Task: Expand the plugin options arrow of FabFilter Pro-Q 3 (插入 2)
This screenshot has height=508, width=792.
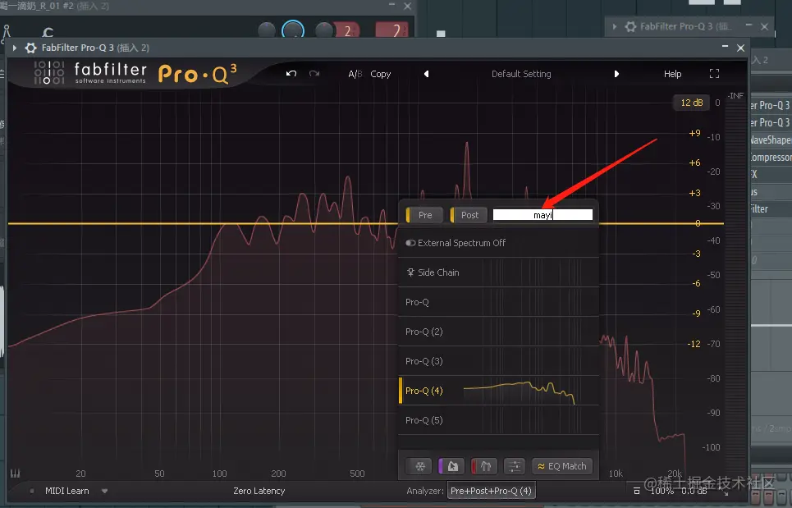Action: click(15, 48)
